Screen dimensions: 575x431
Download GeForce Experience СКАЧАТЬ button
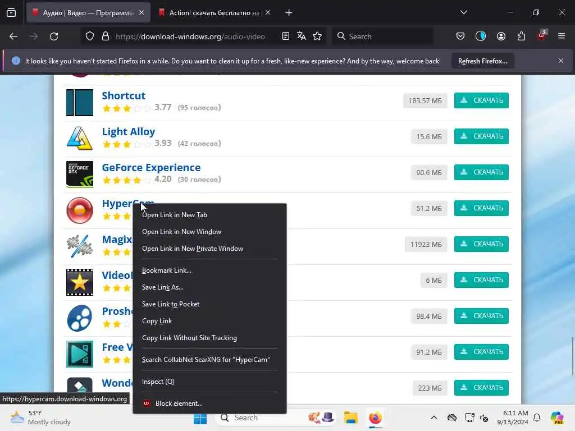(x=481, y=172)
